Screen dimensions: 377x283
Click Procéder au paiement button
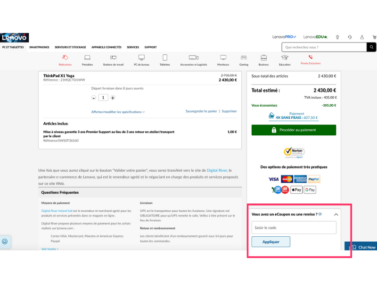(294, 130)
